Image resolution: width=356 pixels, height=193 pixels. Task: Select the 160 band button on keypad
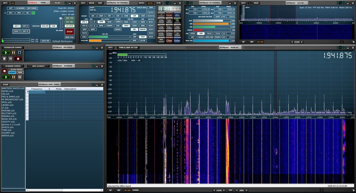coord(177,20)
